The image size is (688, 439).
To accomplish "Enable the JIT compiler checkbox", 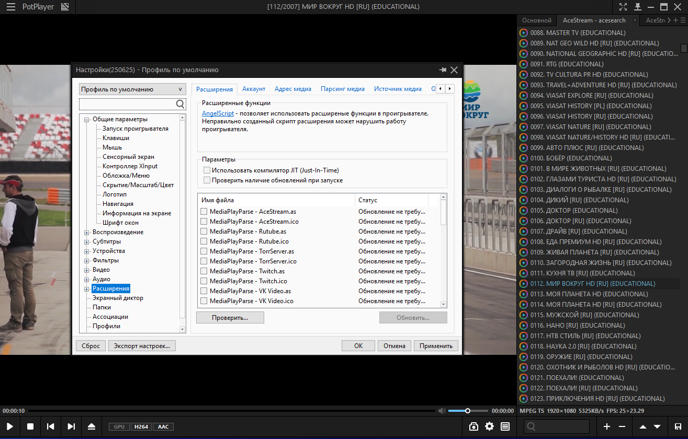I will (x=207, y=170).
